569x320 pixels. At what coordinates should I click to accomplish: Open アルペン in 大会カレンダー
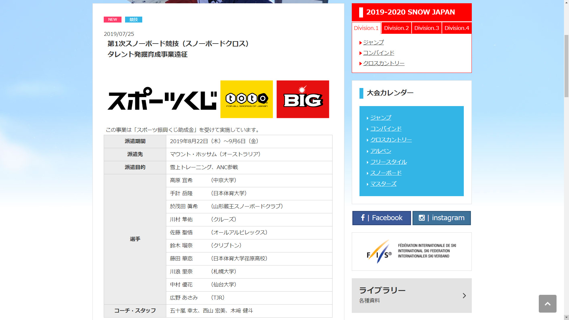tap(381, 151)
